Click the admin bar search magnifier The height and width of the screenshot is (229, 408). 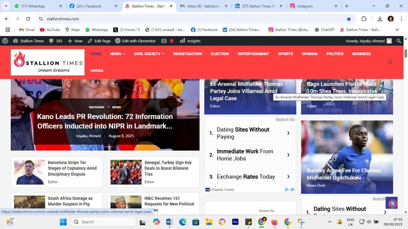click(x=398, y=41)
